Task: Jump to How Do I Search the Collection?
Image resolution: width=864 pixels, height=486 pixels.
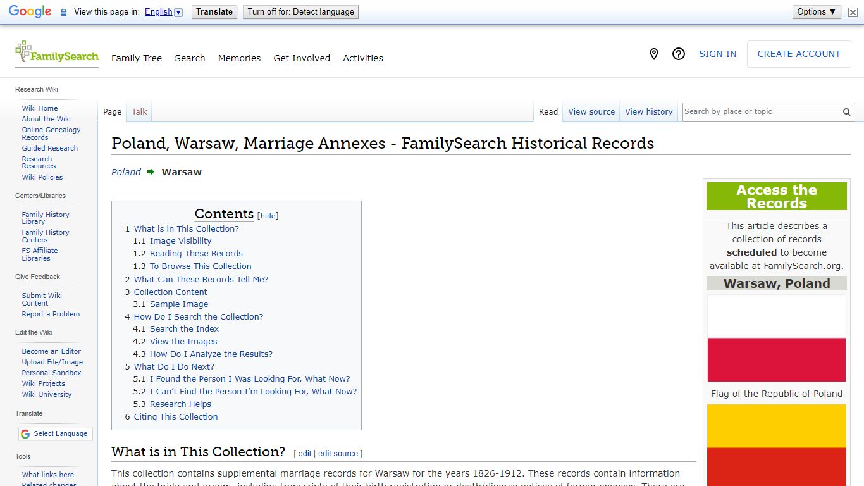Action: pyautogui.click(x=199, y=316)
